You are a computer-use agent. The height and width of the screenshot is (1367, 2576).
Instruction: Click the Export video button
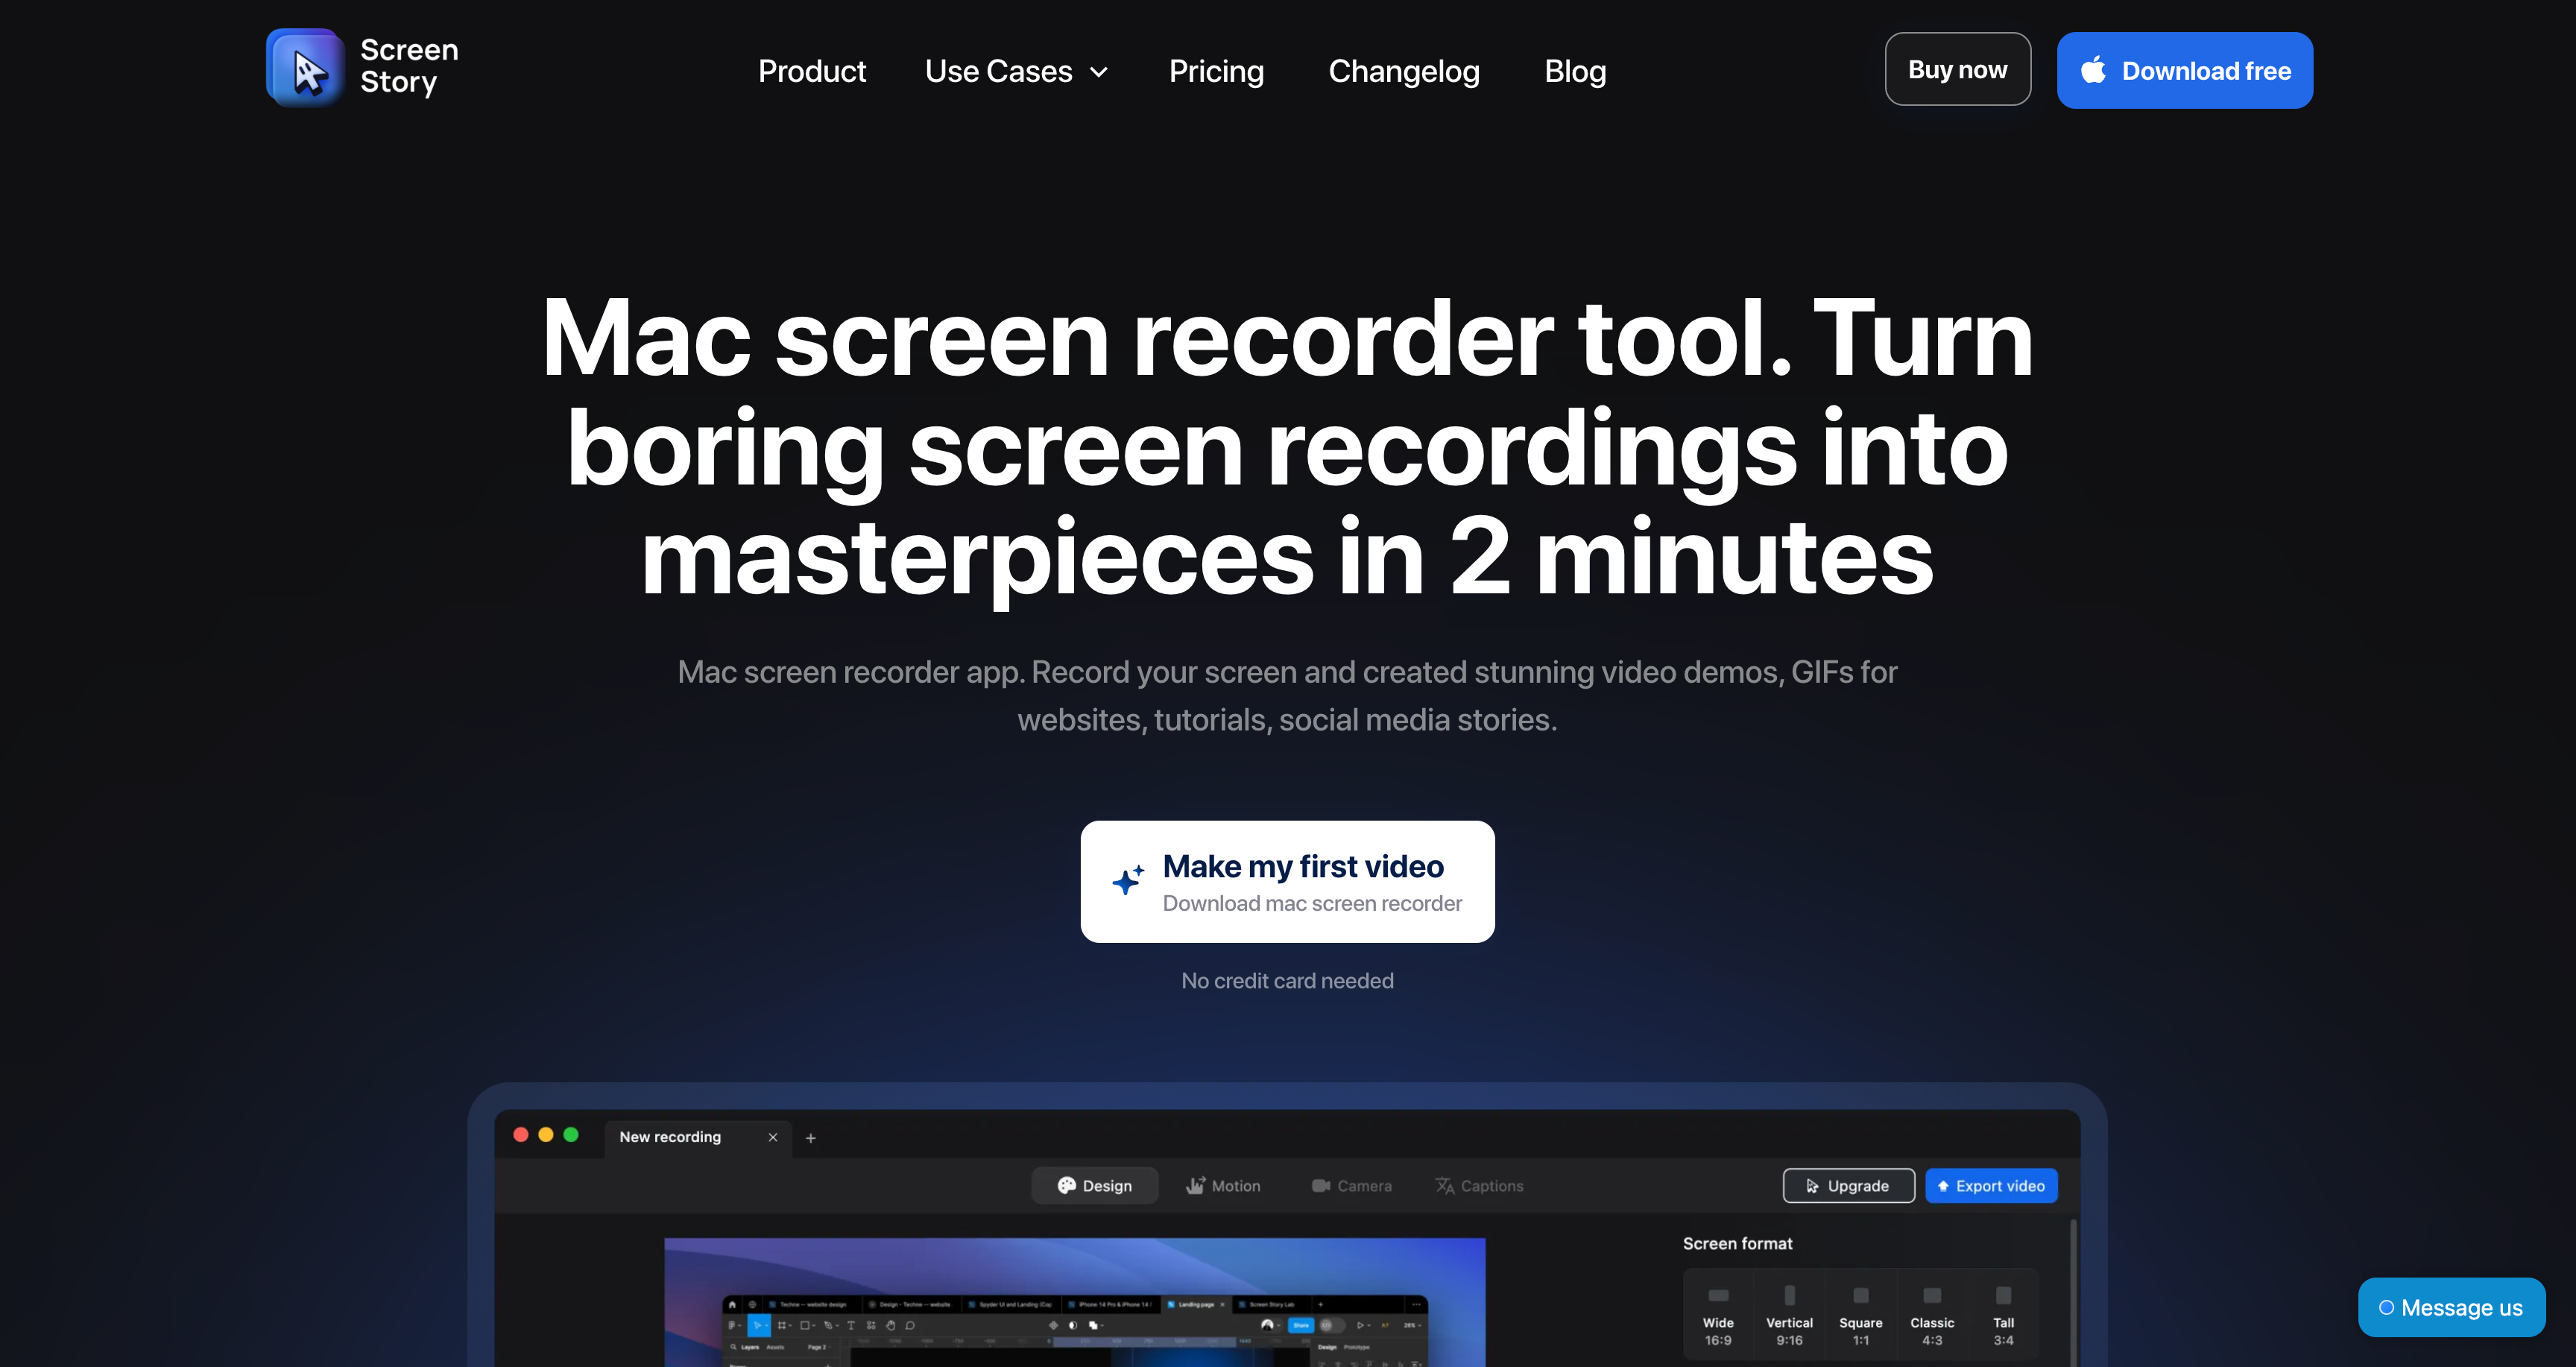[1991, 1186]
